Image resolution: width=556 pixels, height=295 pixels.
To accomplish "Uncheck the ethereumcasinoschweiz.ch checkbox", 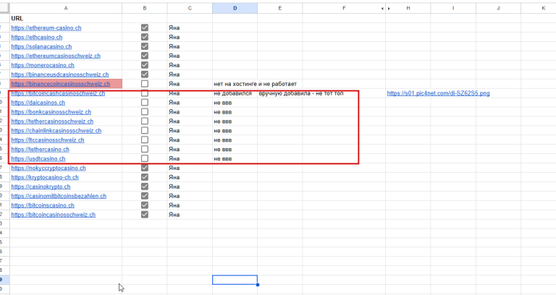I will [145, 56].
